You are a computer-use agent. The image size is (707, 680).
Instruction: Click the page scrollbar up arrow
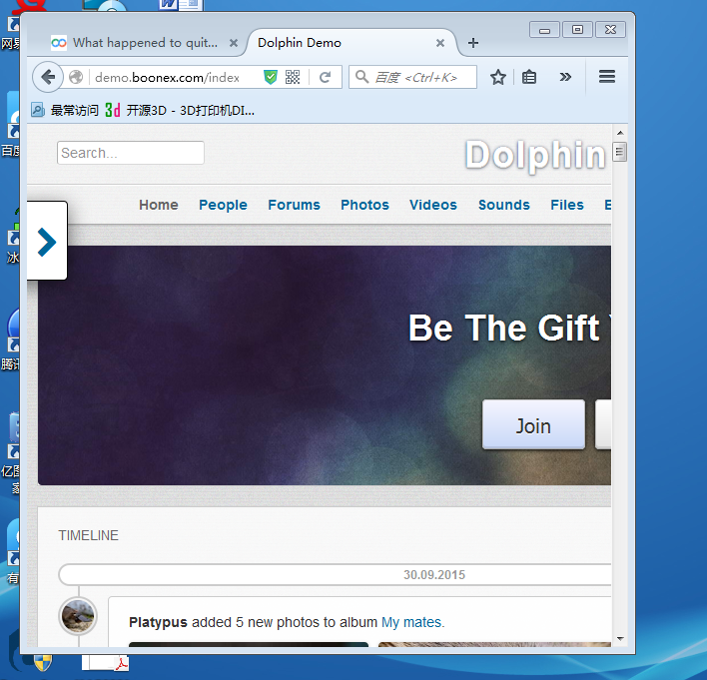coord(620,133)
